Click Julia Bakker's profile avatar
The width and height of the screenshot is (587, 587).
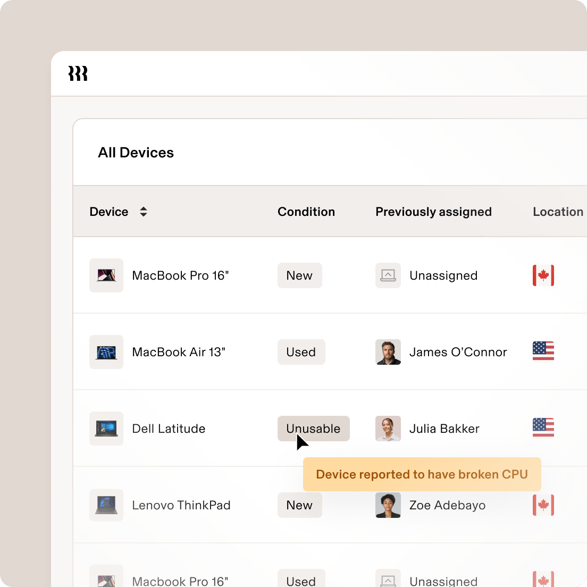coord(388,429)
